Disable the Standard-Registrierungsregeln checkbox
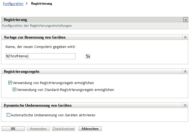Viewport: 189px width, 134px height. 15,90
